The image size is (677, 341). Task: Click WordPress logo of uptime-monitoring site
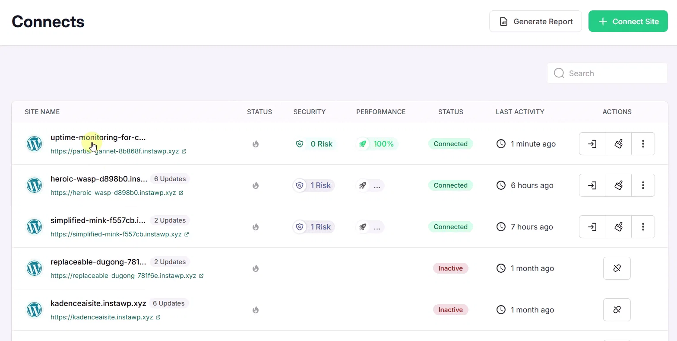35,144
